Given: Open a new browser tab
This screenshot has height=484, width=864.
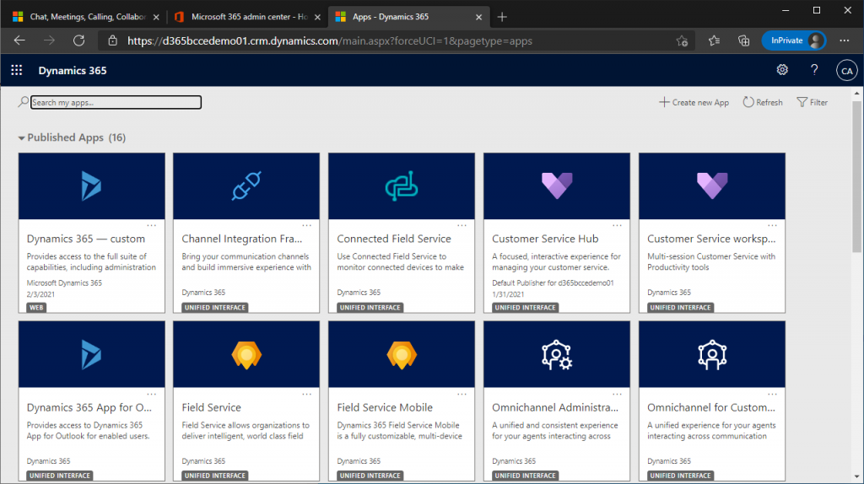Looking at the screenshot, I should 501,17.
